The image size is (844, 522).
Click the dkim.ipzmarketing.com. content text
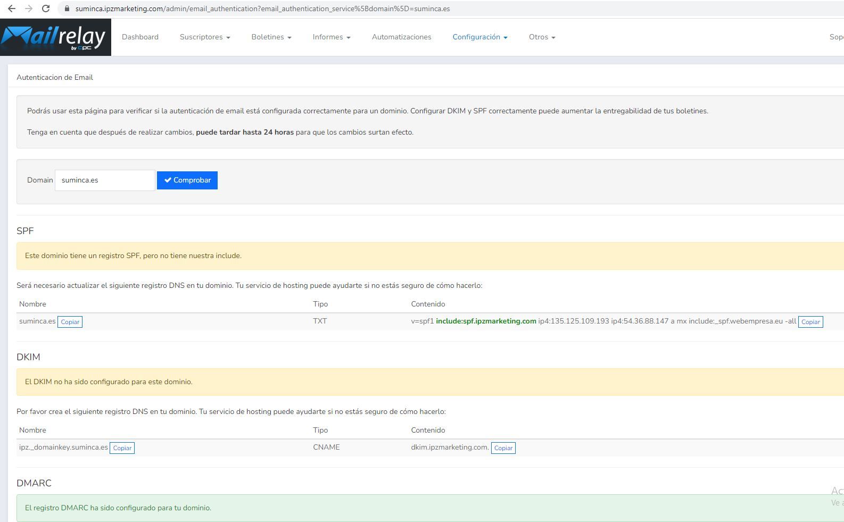(450, 447)
